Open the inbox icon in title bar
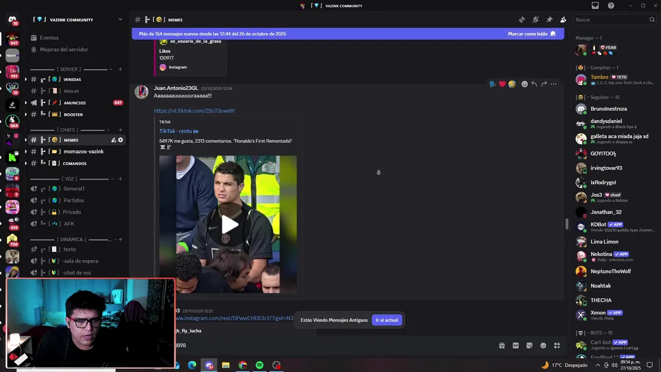 tap(595, 6)
